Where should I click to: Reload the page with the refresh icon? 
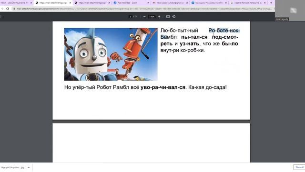point(8,9)
